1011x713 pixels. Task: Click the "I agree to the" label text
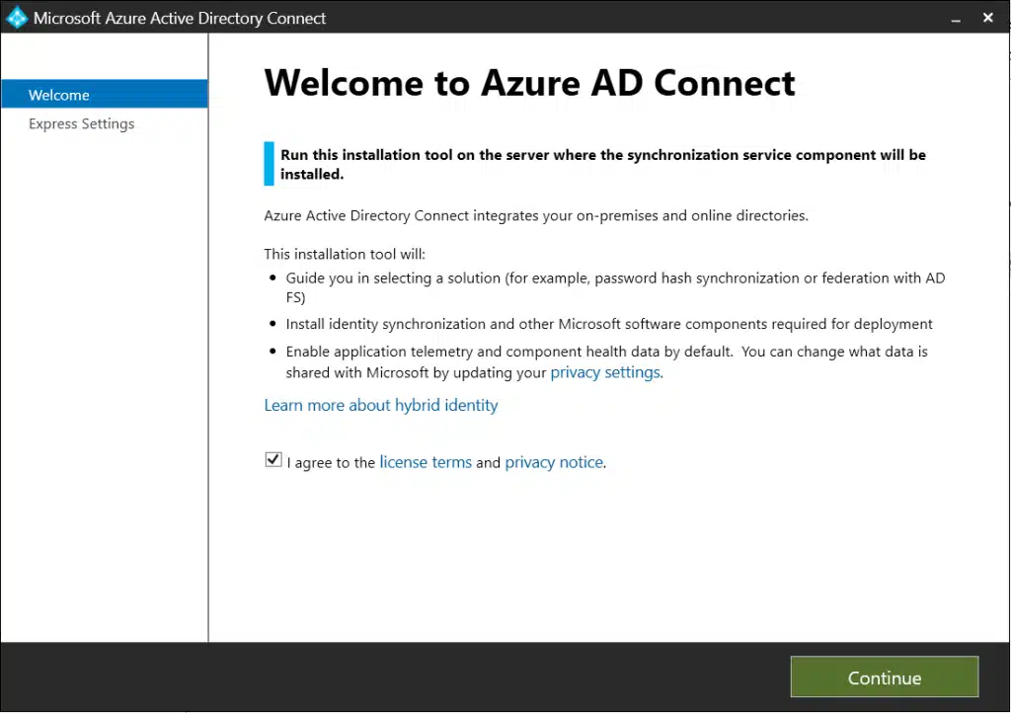click(331, 462)
